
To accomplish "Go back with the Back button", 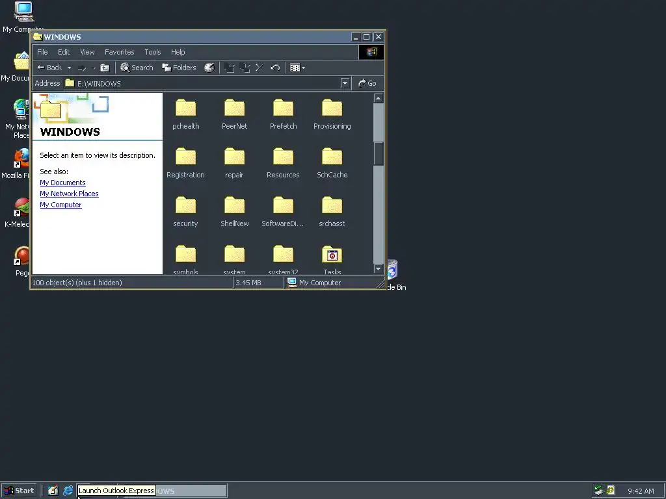I will pyautogui.click(x=49, y=68).
